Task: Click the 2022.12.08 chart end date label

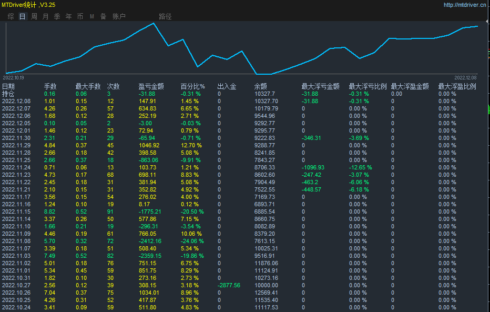Action: (465, 77)
